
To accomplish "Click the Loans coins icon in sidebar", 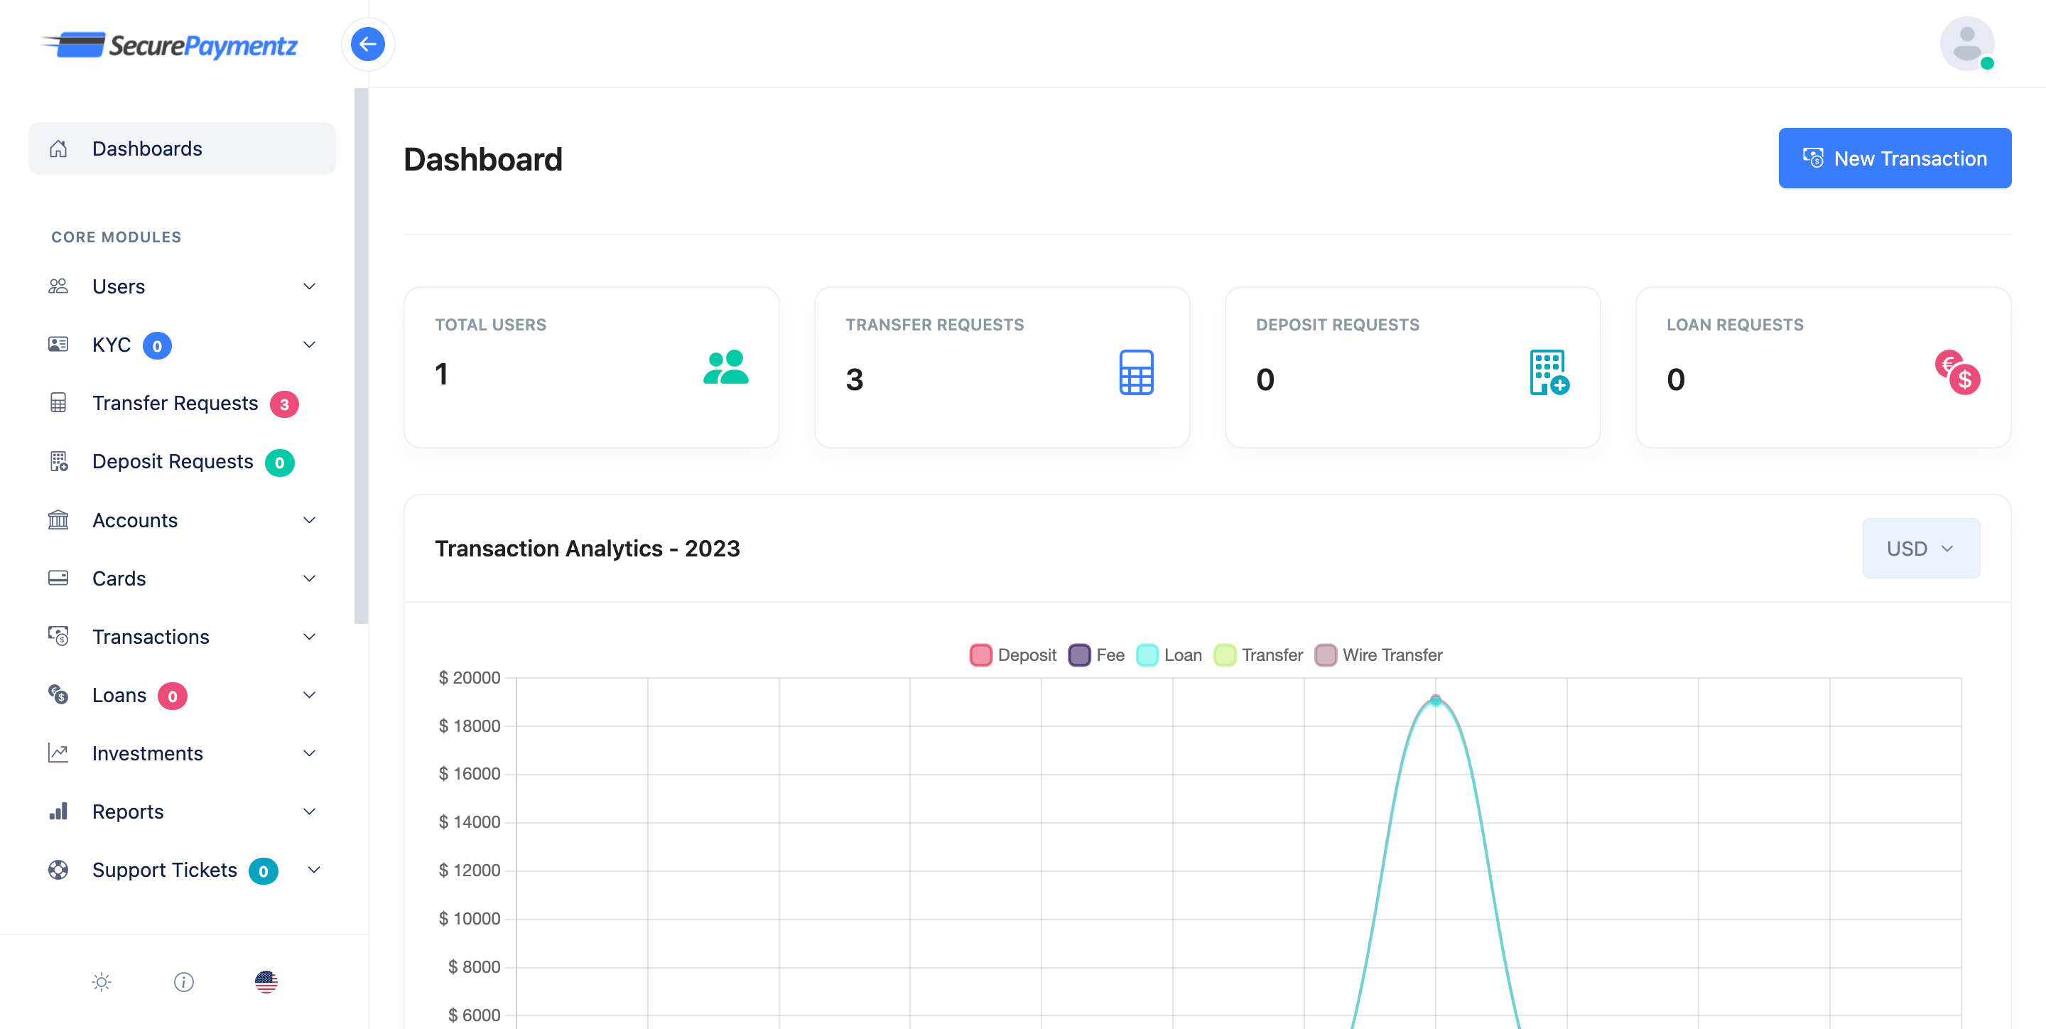I will (58, 694).
